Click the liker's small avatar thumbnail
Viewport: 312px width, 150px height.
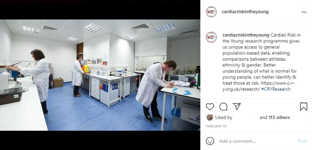click(x=210, y=117)
